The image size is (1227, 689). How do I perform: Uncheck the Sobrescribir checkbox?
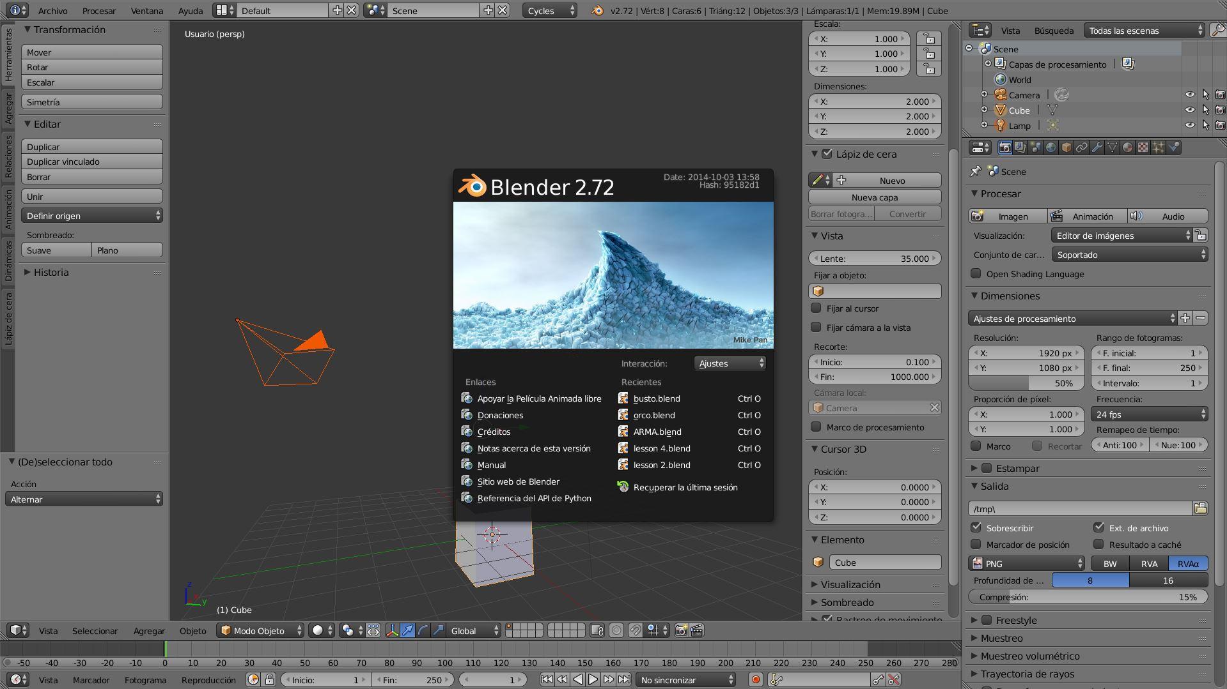(x=976, y=527)
